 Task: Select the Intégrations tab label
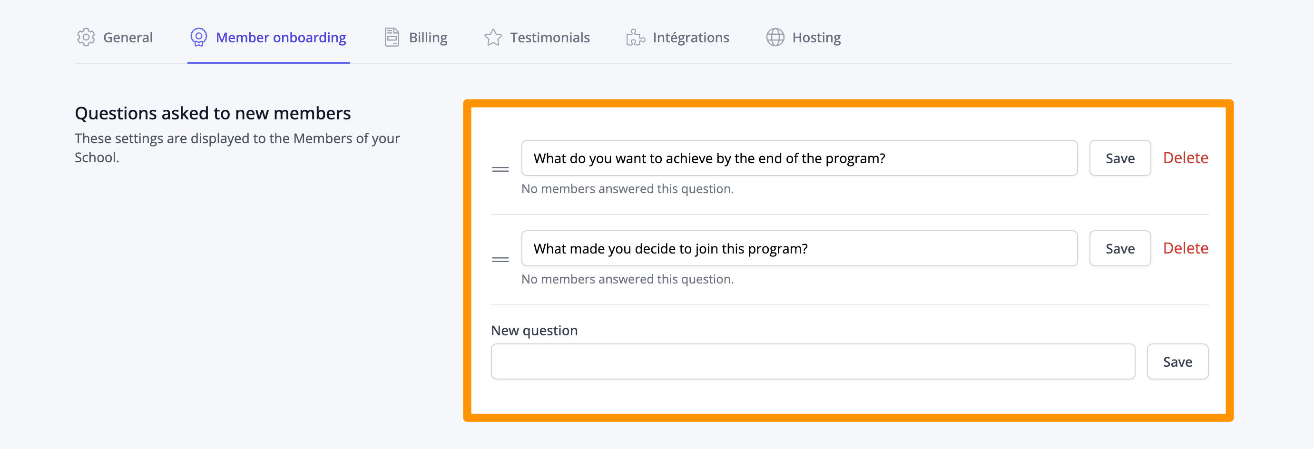[691, 37]
